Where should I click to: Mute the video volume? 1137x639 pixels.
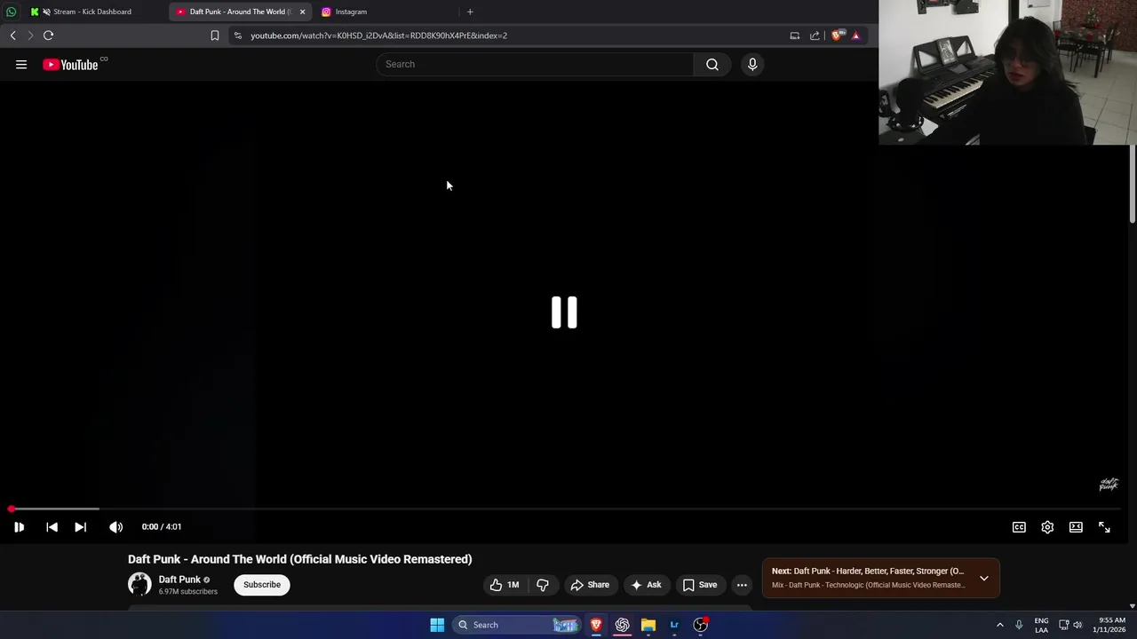click(115, 527)
